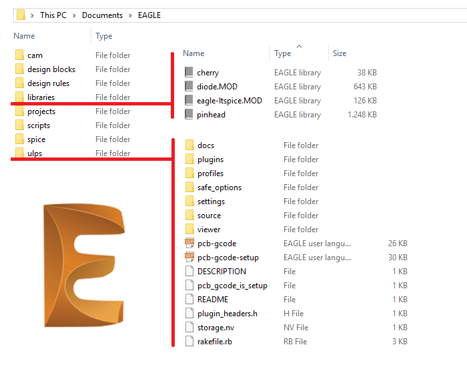This screenshot has width=467, height=367.
Task: Select the pcb-gcode file name
Action: click(x=217, y=244)
